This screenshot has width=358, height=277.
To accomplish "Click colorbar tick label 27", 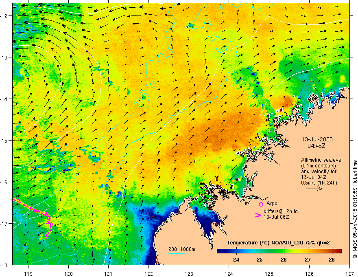I will 308,259.
